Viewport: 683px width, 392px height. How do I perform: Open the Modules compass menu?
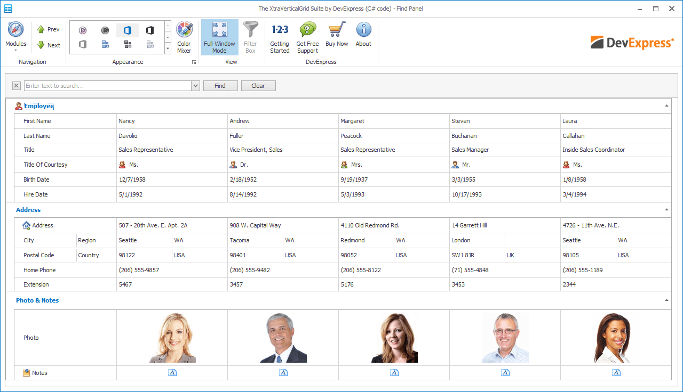(15, 36)
